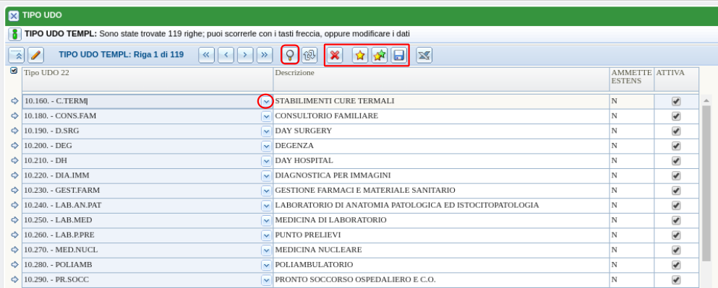Select row arrow for 10.190 D.SRG
Screen dimensions: 718x288
click(14, 131)
